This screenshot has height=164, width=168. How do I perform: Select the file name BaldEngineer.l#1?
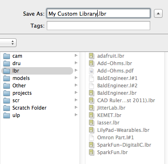click(117, 78)
